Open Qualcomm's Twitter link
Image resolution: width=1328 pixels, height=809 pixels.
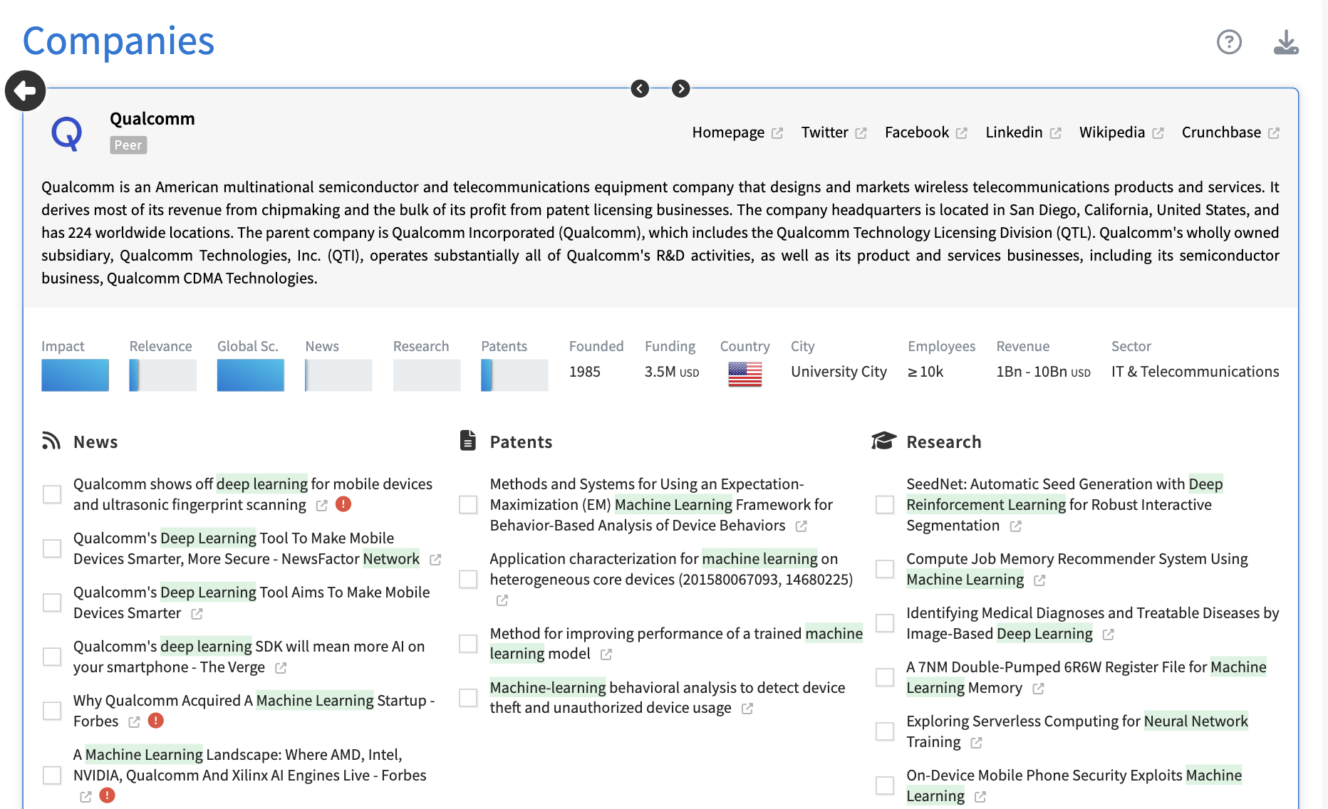click(x=834, y=132)
